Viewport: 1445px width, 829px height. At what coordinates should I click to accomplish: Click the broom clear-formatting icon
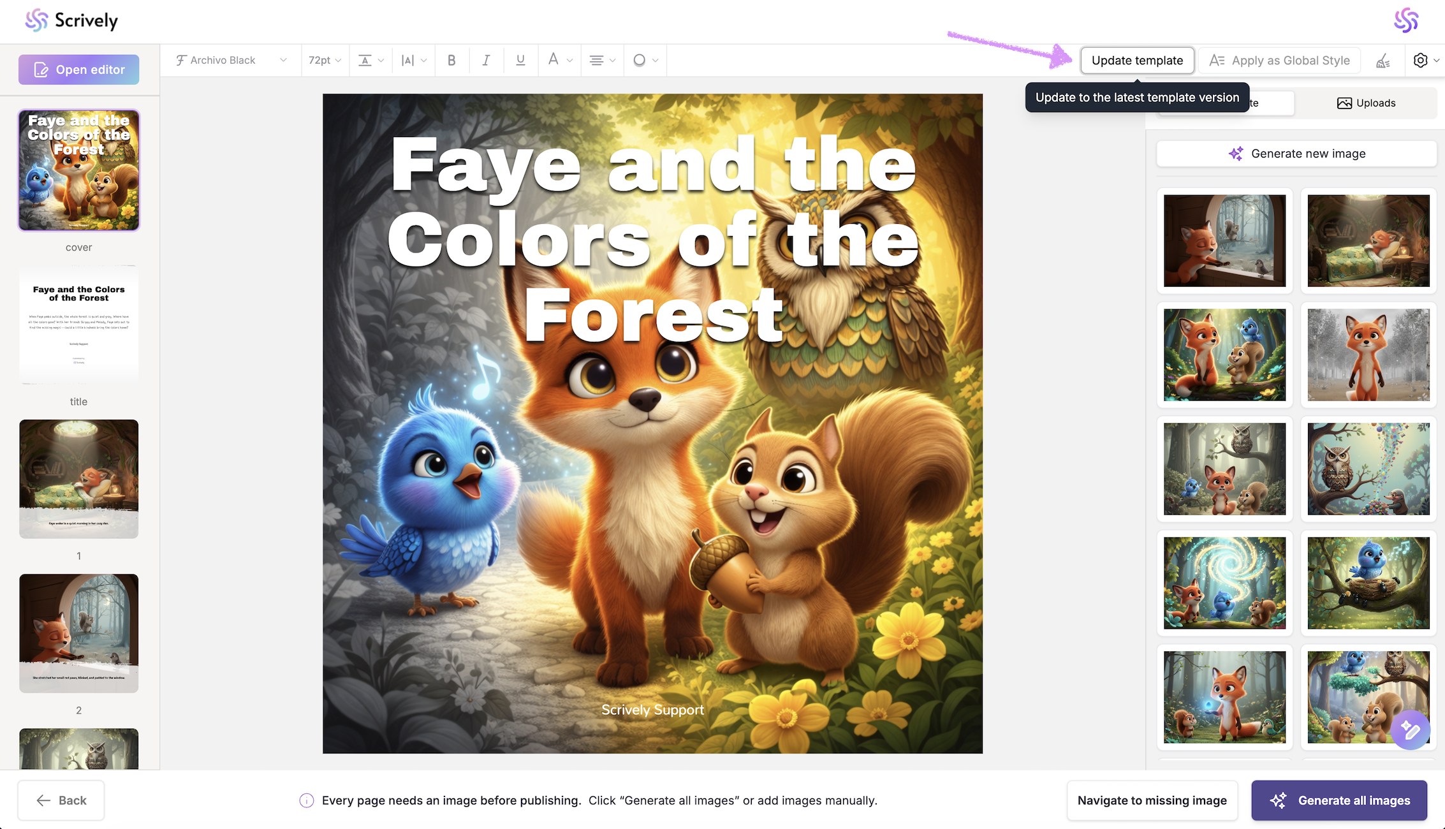[1383, 61]
